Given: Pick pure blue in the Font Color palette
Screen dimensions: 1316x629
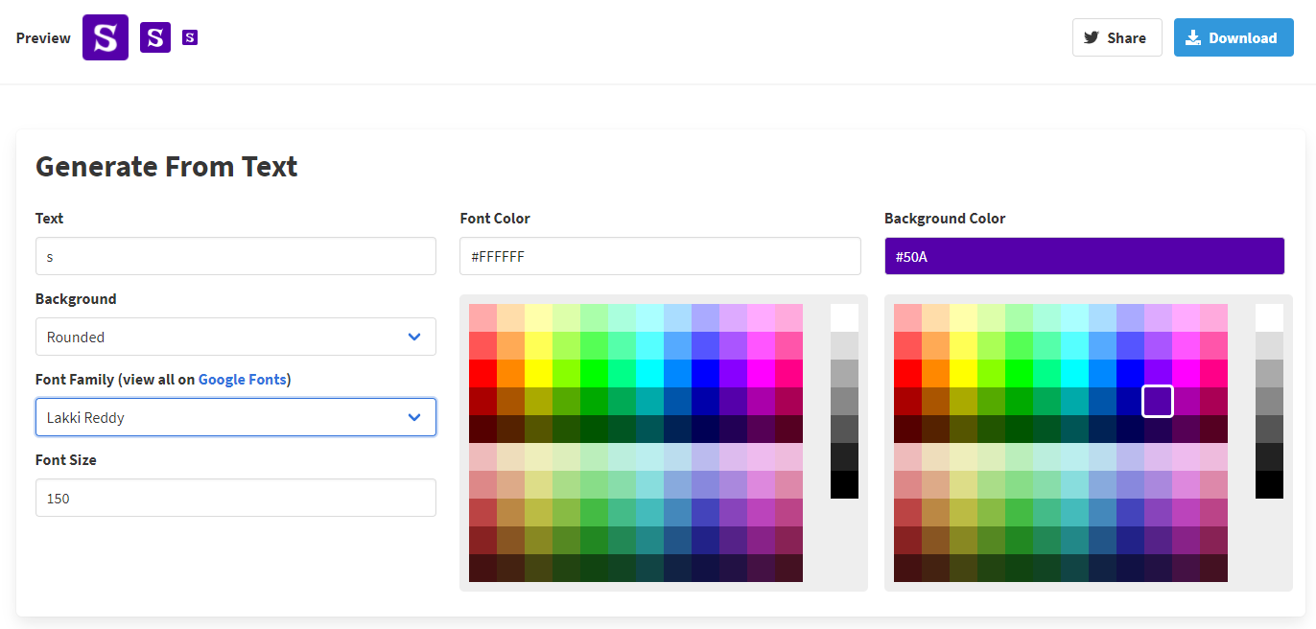Looking at the screenshot, I should point(705,373).
